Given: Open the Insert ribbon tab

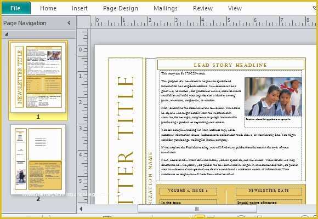Looking at the screenshot, I should click(x=79, y=8).
